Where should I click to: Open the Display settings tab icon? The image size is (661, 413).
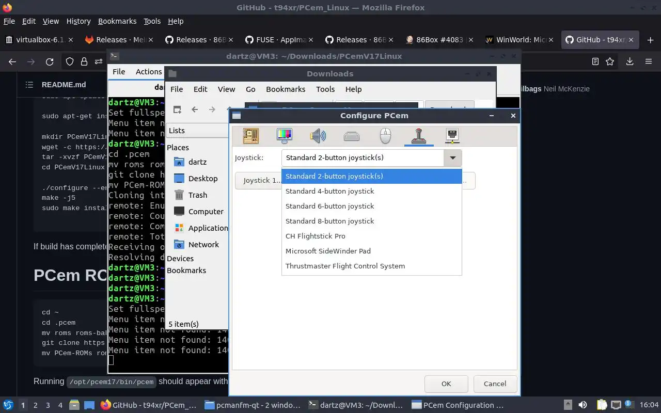tap(285, 136)
